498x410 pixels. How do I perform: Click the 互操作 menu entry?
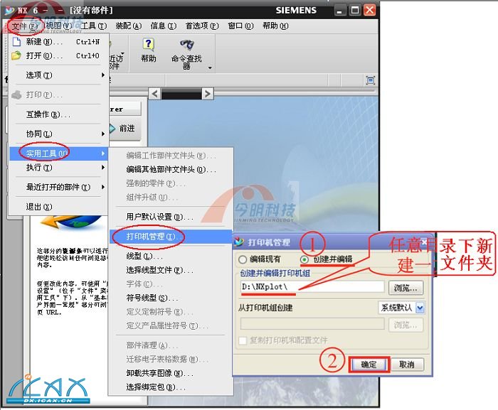59,114
